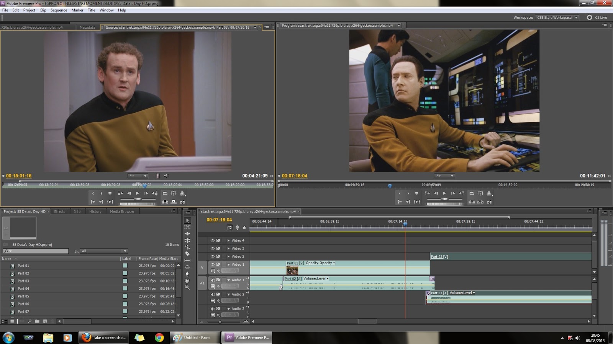
Task: Set unnumbered marker in Source monitor
Action: [110, 193]
